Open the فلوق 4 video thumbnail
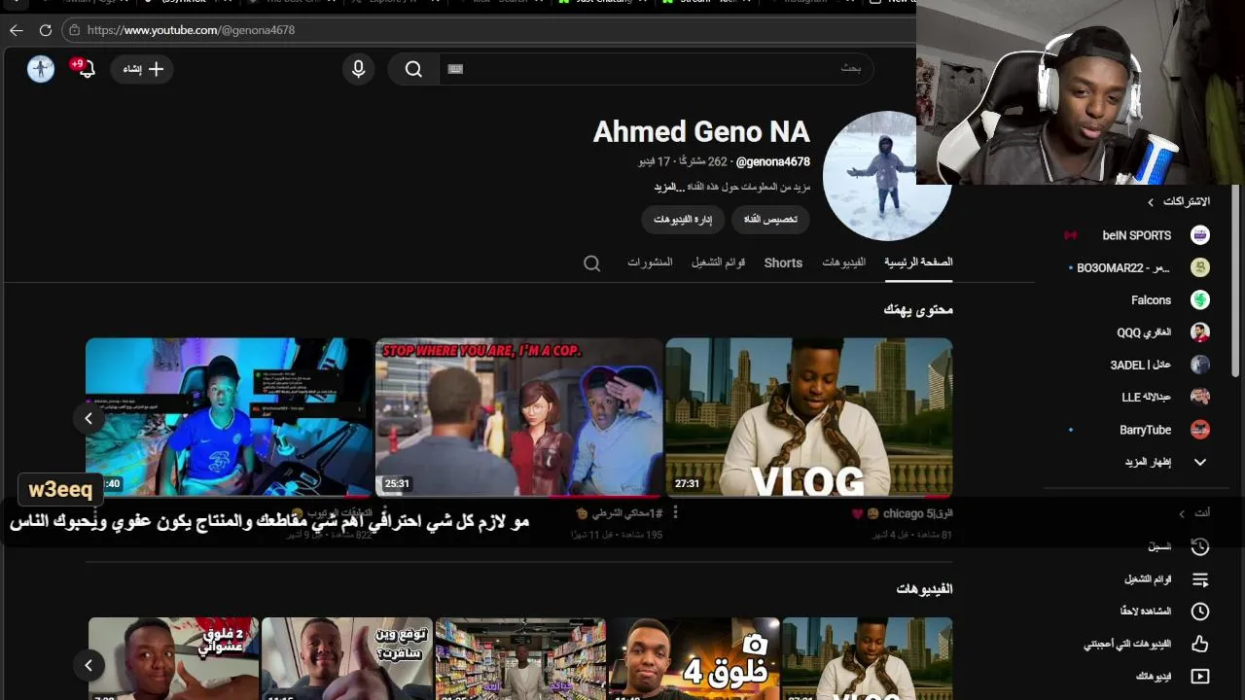Viewport: 1245px width, 700px height. pyautogui.click(x=694, y=658)
